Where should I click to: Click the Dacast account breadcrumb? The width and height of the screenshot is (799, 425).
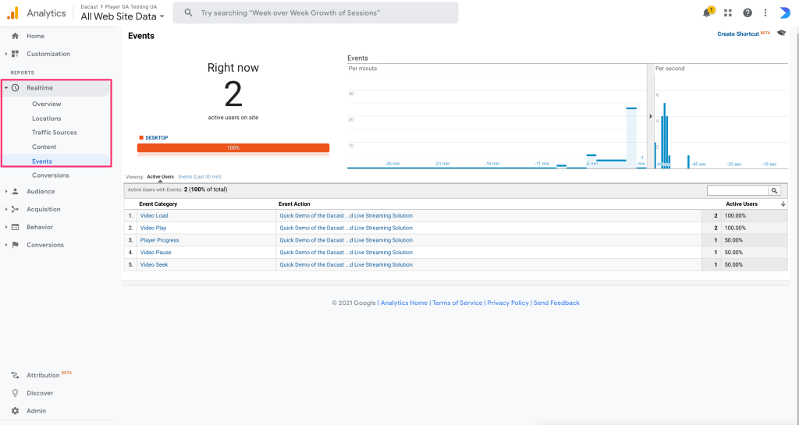[x=89, y=6]
